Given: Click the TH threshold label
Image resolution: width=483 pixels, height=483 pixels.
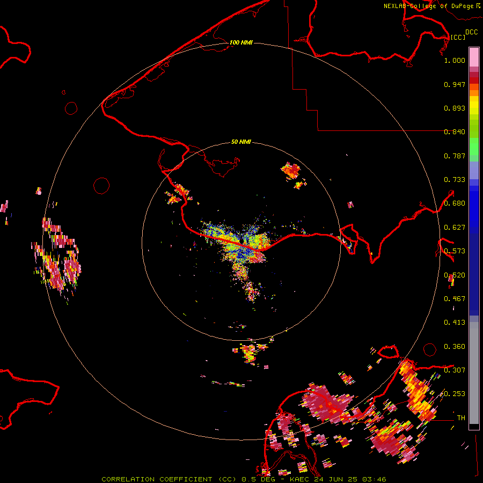Looking at the screenshot, I should 461,418.
